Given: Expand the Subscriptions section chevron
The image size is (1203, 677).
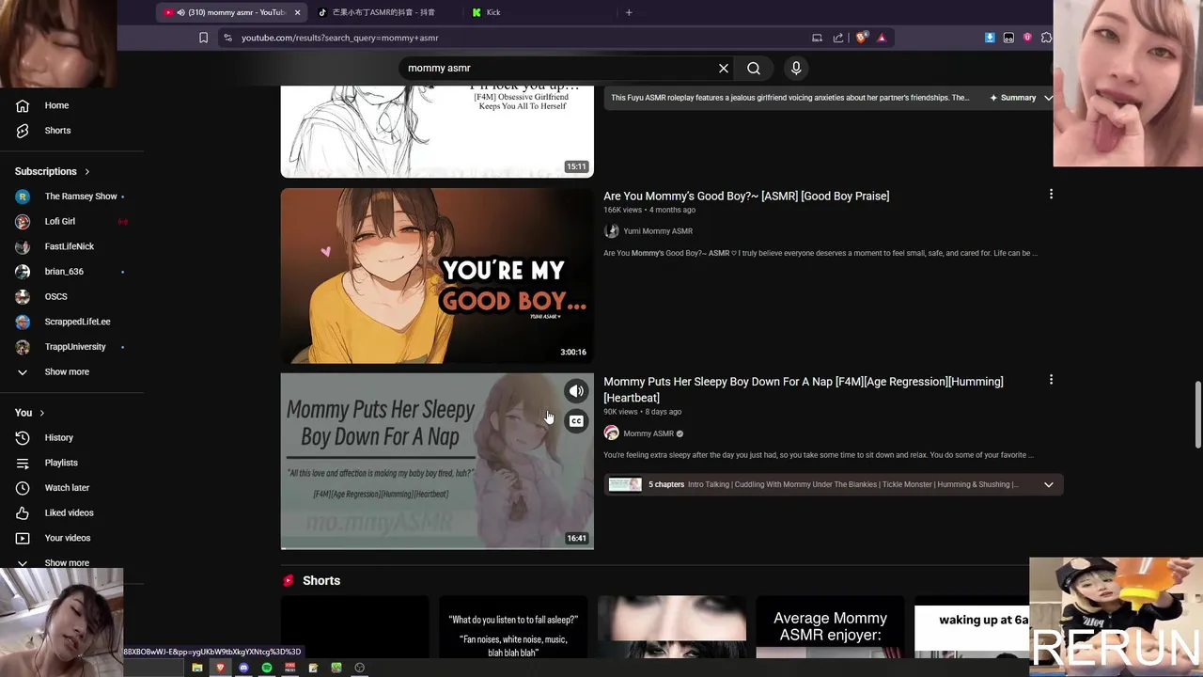Looking at the screenshot, I should (x=87, y=172).
